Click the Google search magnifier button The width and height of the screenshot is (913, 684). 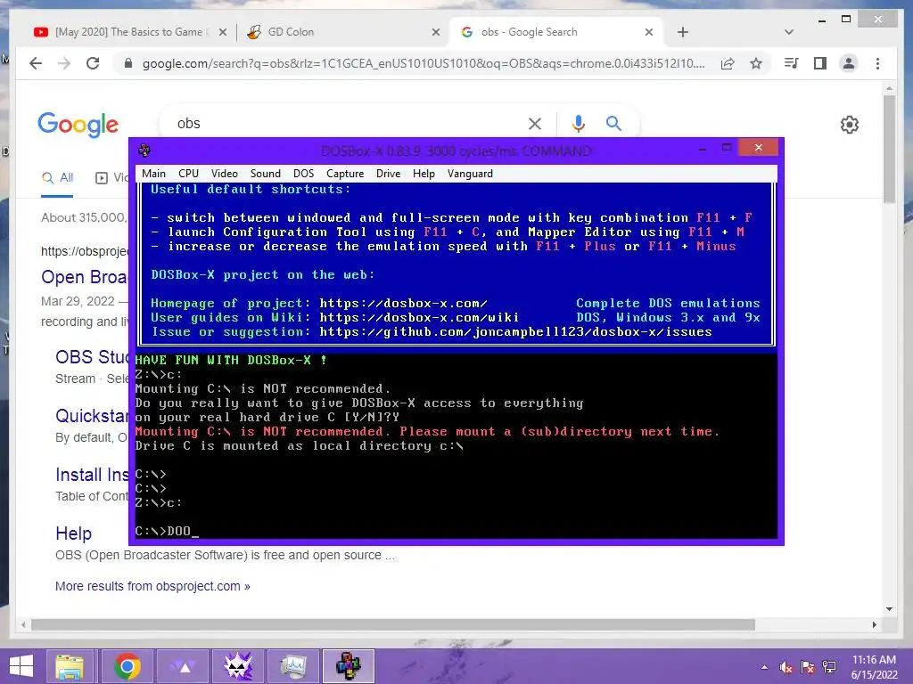click(613, 123)
